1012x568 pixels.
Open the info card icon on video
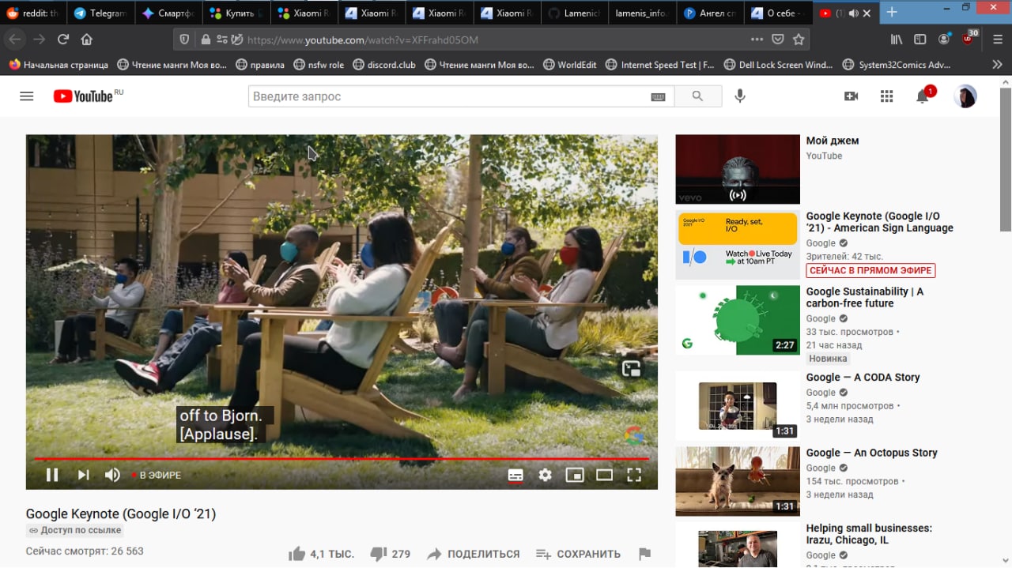[x=631, y=368]
